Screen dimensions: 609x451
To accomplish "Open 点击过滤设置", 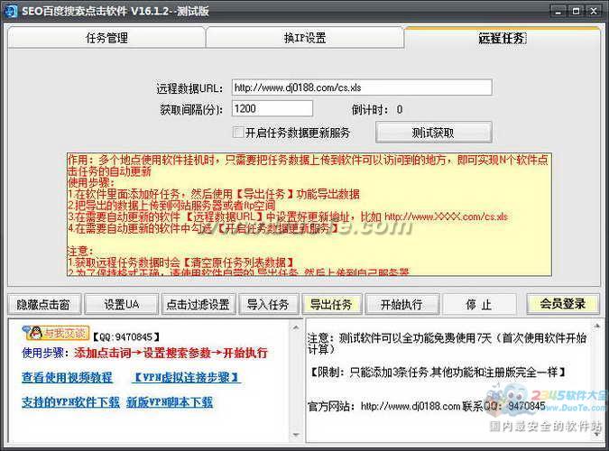I will click(x=198, y=304).
